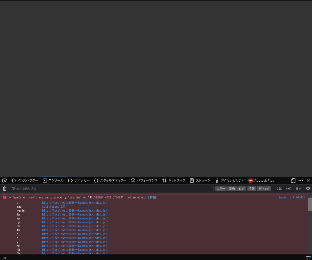Click the error warning icon

tap(4, 197)
